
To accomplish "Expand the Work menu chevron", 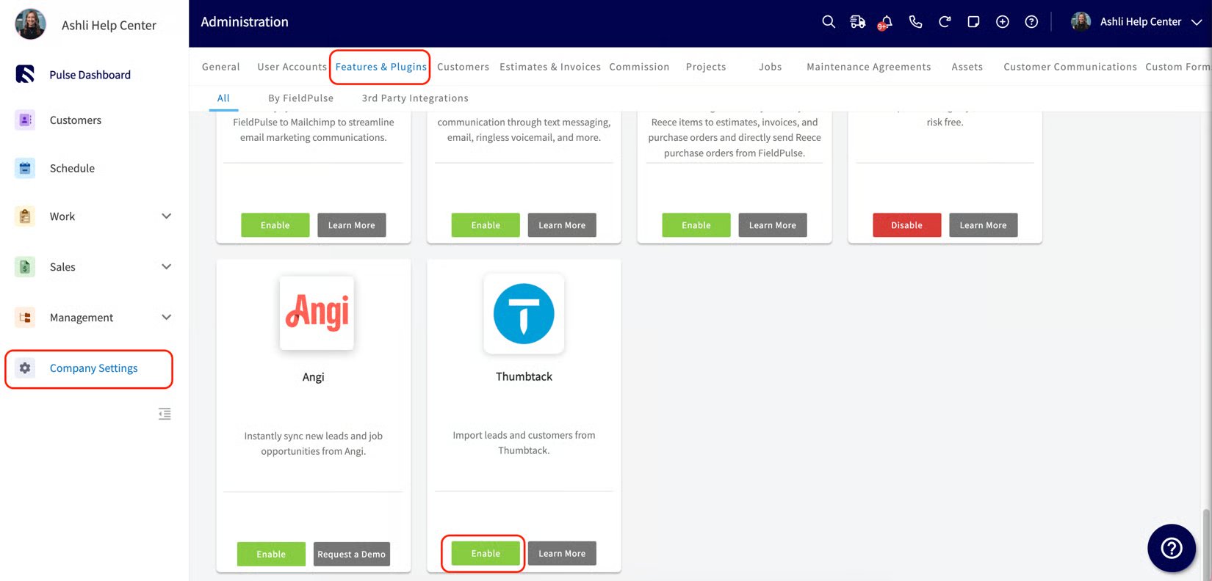I will click(166, 216).
